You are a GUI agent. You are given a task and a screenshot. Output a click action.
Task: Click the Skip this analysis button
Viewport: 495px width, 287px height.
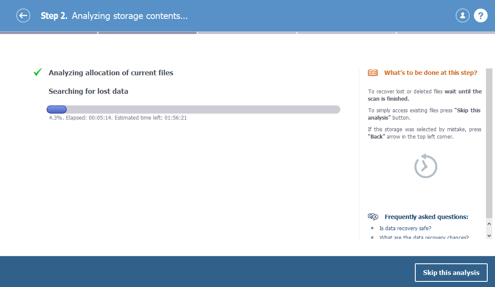click(x=451, y=272)
